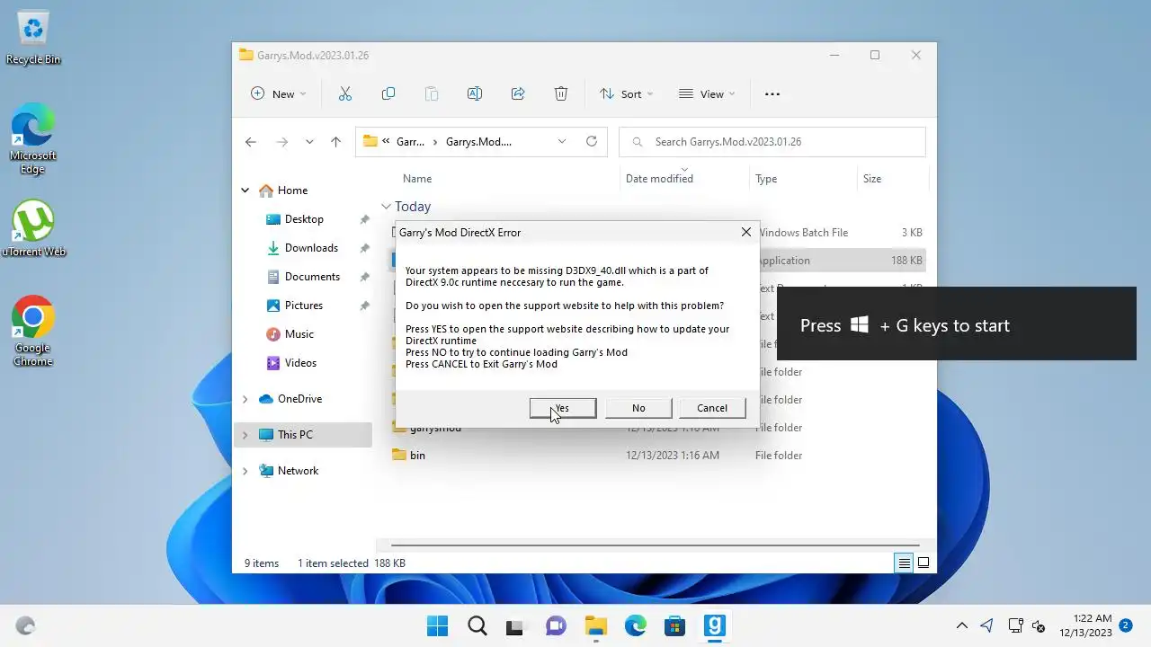Open uTorrent Web desktop shortcut

tap(33, 228)
